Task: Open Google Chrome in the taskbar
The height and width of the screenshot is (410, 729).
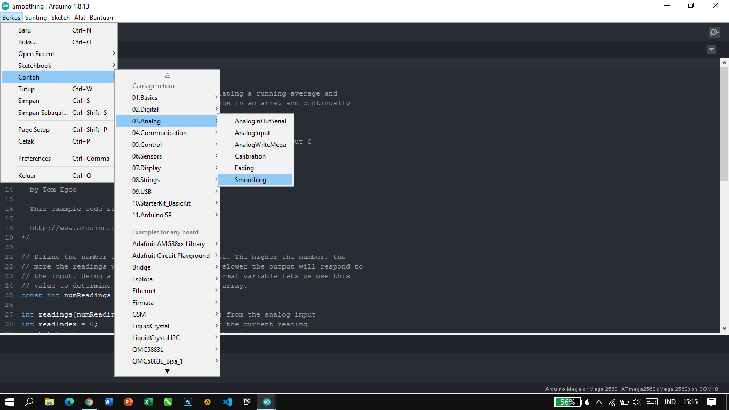Action: [x=89, y=402]
